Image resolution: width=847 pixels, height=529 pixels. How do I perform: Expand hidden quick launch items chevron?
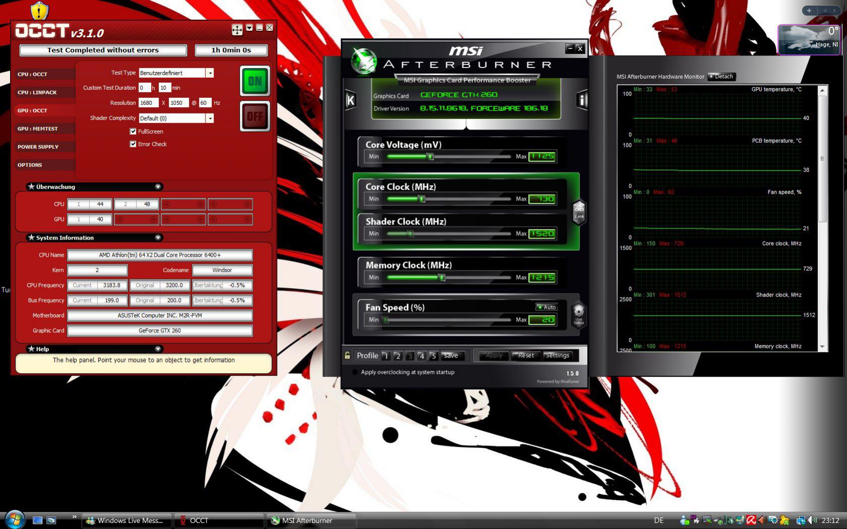pos(74,516)
